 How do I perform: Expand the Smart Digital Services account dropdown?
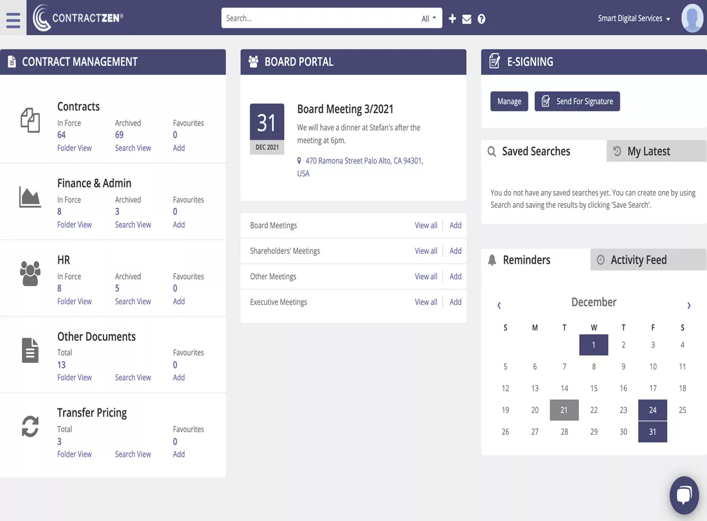pyautogui.click(x=634, y=19)
